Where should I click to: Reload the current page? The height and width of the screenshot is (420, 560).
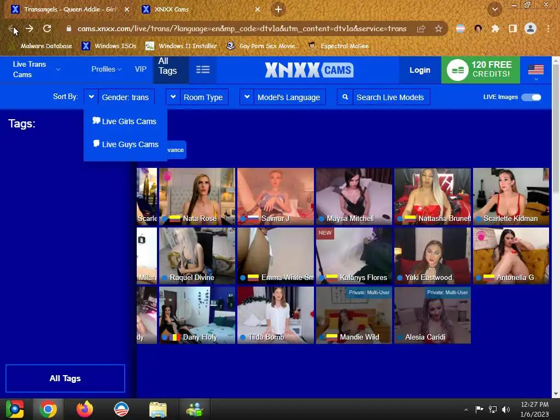pos(47,28)
